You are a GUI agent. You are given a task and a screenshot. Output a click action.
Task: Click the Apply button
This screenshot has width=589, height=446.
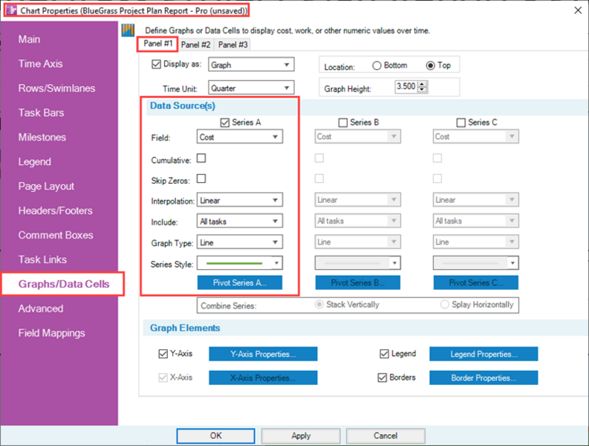301,436
